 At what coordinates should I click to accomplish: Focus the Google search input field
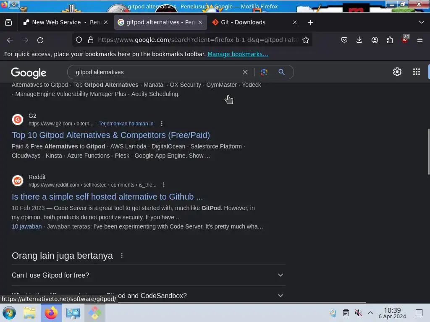pos(156,72)
